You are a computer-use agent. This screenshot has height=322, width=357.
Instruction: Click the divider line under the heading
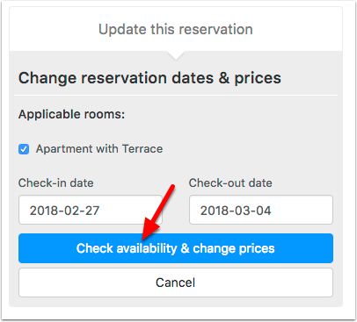176,95
